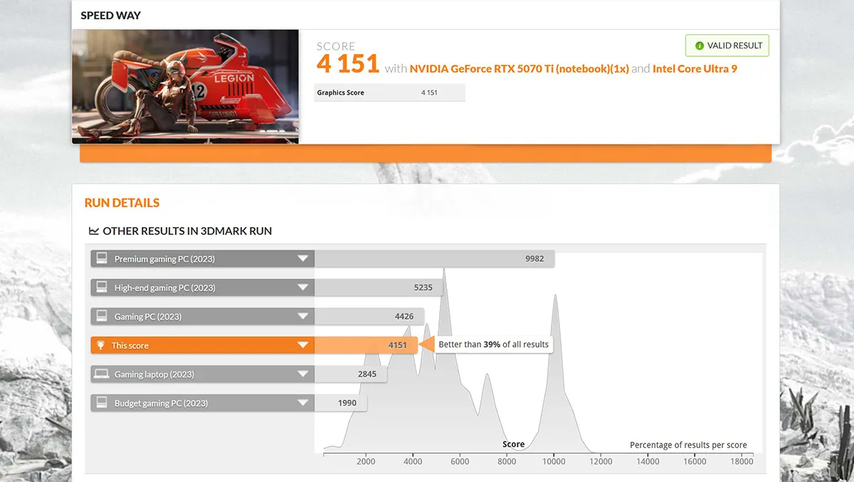Select the Graphics Score row

(x=389, y=93)
